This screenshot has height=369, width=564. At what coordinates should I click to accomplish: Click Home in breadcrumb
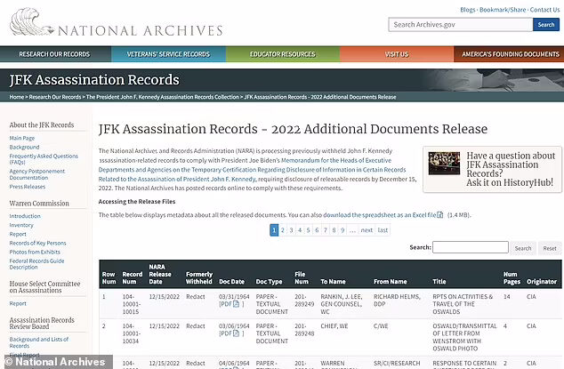[17, 97]
